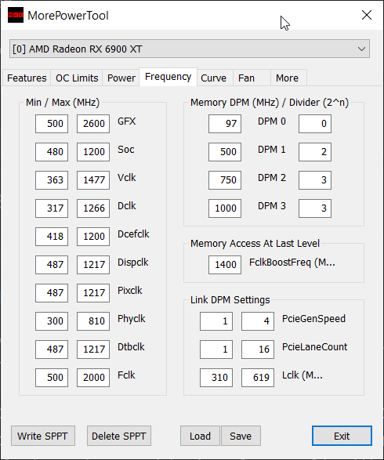Click the Load button

[200, 436]
